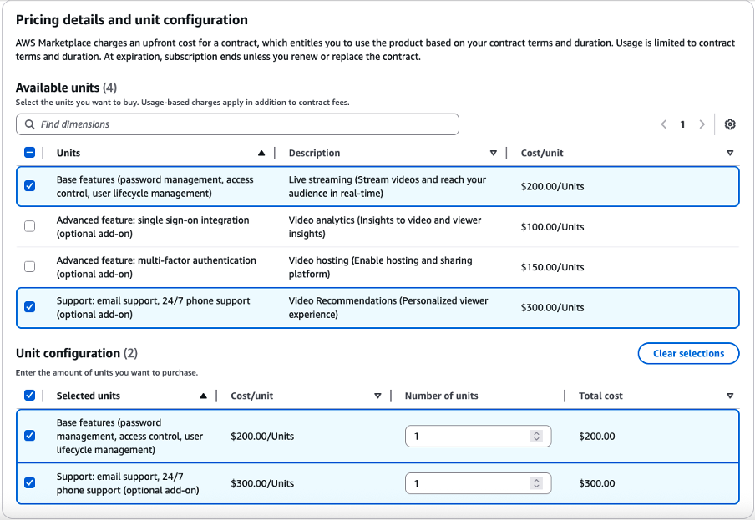Click the next page arrow
This screenshot has height=520, width=755.
pyautogui.click(x=702, y=124)
